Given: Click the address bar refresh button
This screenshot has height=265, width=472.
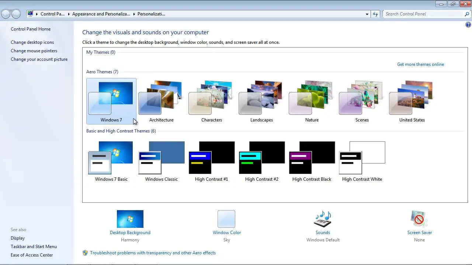Looking at the screenshot, I should 375,14.
